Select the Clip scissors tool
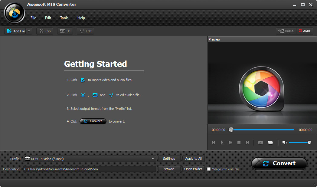This screenshot has width=317, height=187. 45,31
